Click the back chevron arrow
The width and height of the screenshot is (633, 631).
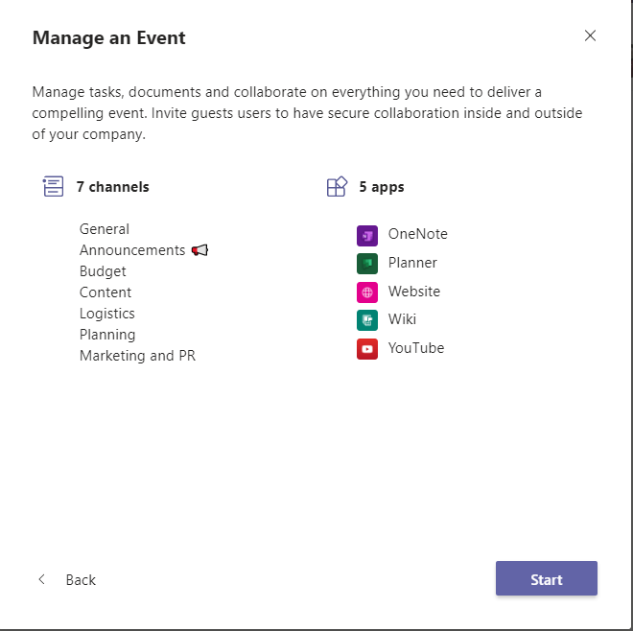41,579
